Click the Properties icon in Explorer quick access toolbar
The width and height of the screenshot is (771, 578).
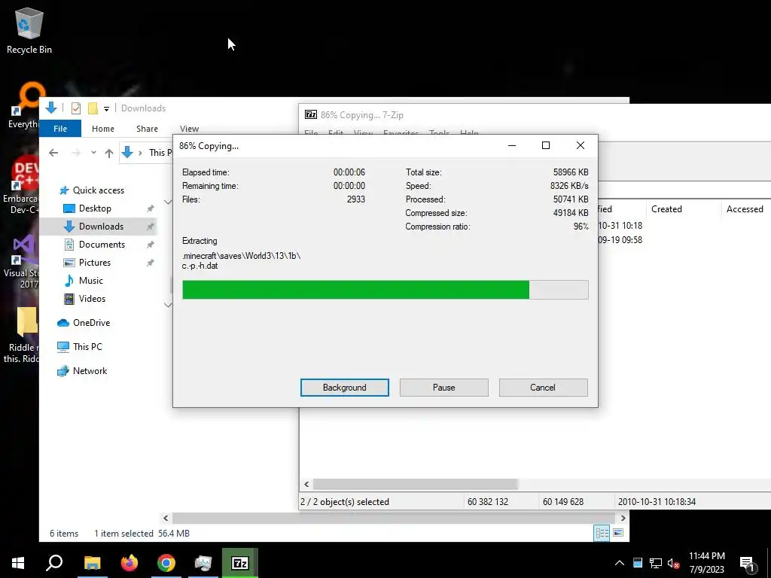tap(76, 108)
